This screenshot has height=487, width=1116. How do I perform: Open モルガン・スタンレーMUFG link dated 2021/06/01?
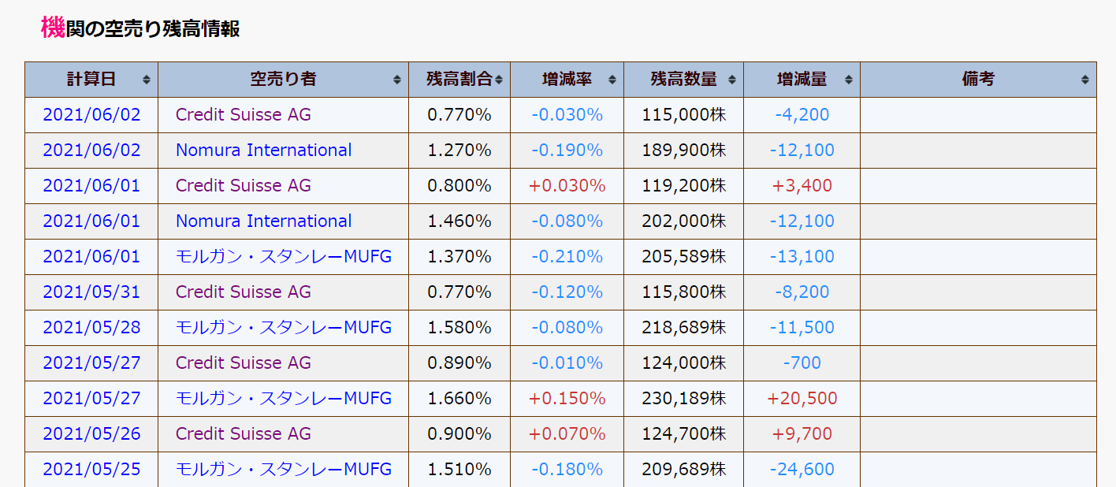coord(284,257)
